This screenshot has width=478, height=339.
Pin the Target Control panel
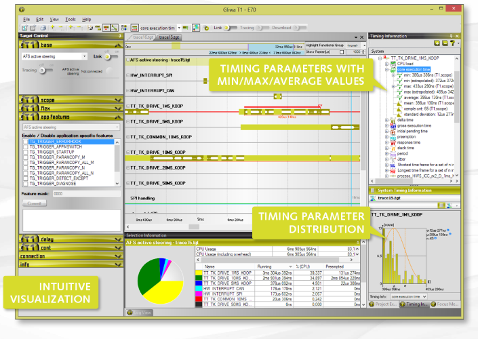(120, 36)
